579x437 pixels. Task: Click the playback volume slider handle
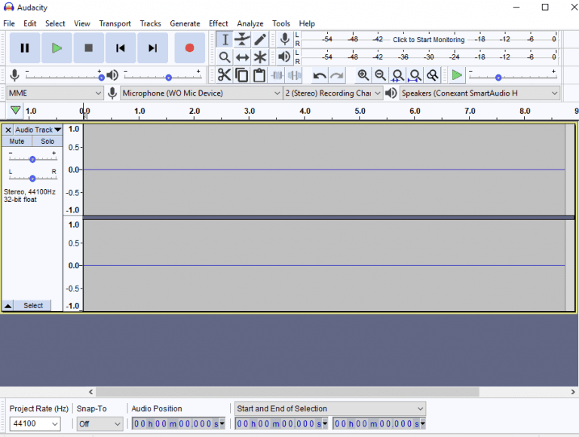pyautogui.click(x=168, y=78)
